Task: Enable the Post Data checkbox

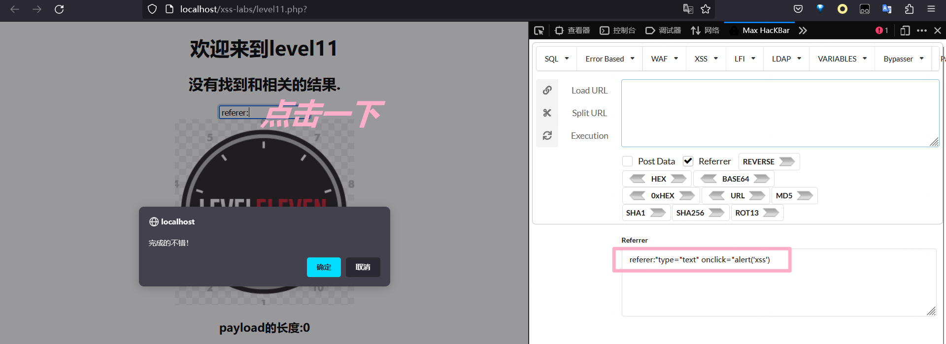Action: (627, 161)
